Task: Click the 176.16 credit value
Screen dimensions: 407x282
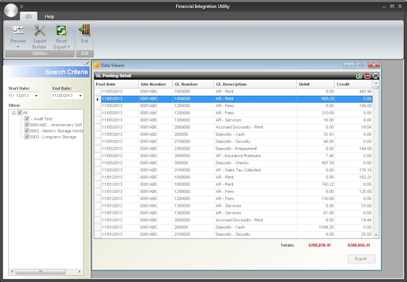Action: tap(365, 170)
